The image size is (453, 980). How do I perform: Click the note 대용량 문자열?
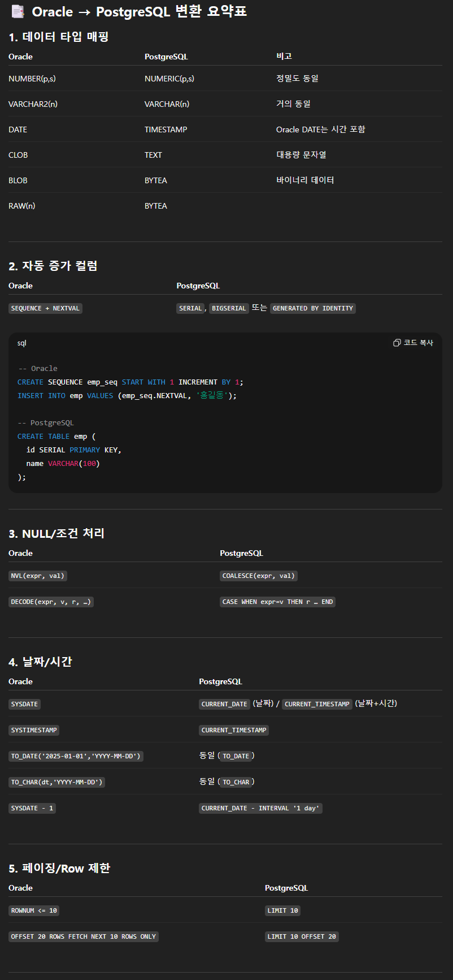[301, 154]
